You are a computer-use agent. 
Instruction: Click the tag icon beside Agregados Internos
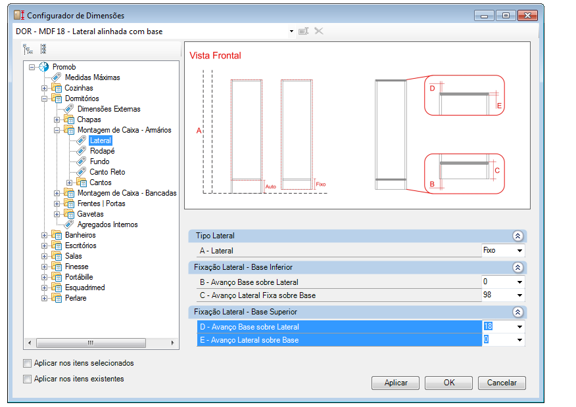point(68,225)
